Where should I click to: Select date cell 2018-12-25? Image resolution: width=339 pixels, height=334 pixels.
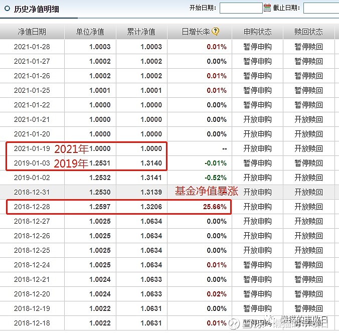32,250
